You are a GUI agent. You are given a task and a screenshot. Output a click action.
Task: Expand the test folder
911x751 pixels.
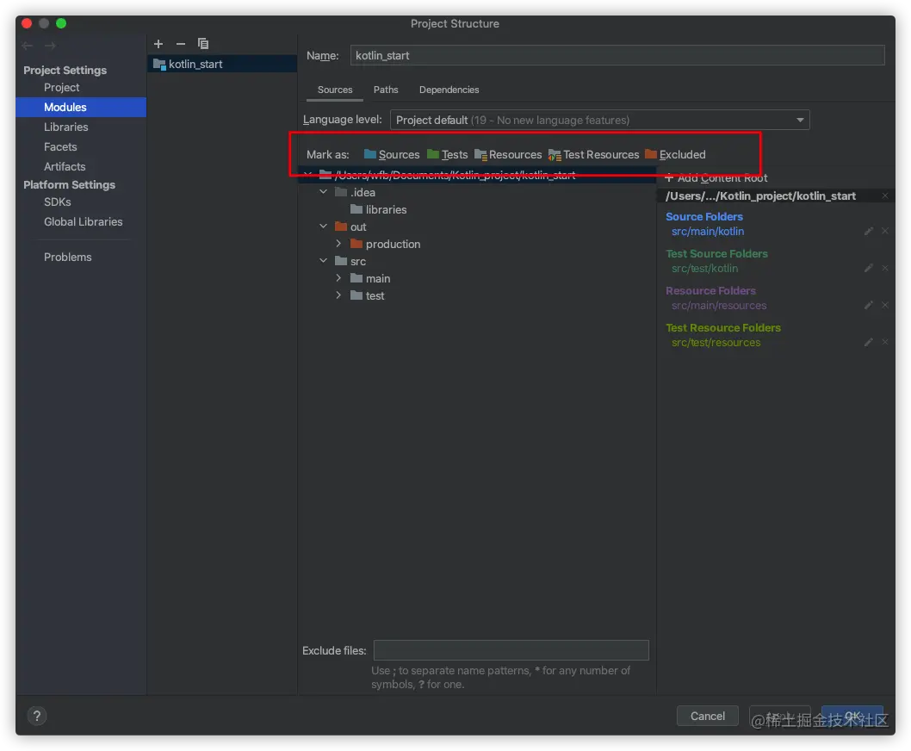click(x=338, y=295)
